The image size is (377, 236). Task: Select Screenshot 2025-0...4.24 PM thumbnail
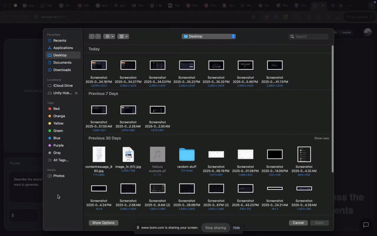click(x=99, y=188)
